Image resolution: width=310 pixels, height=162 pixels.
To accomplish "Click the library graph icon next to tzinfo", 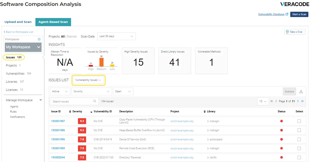I will (208, 157).
